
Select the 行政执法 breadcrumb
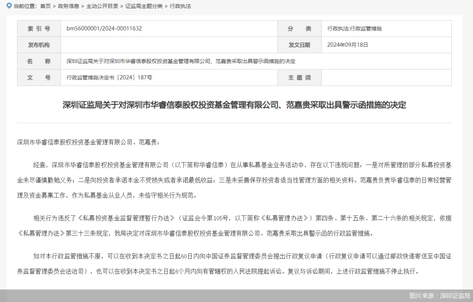[180, 6]
